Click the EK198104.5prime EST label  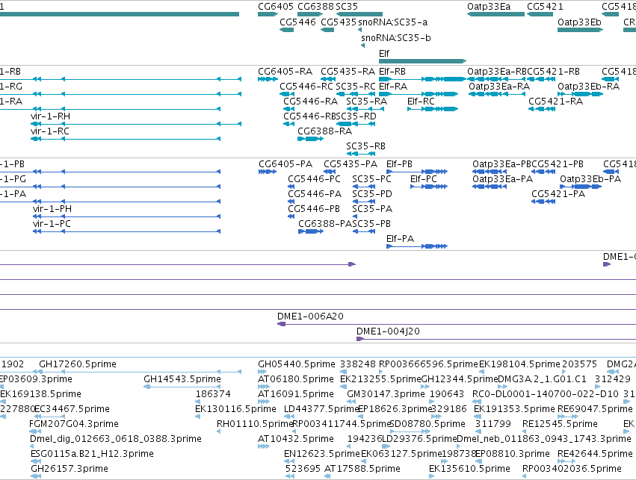point(519,364)
